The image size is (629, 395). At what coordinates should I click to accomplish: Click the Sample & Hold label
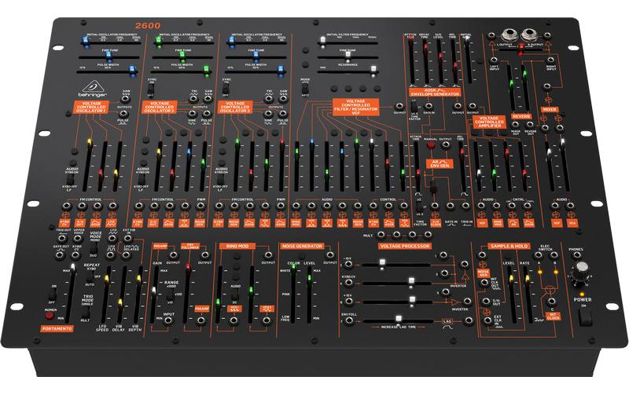509,246
